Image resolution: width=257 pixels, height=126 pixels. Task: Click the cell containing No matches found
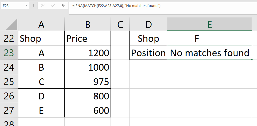point(210,53)
